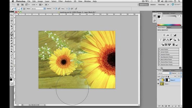Screen dimensions: 192x108
Task: Select the Crop tool
Action: (x=11, y=27)
